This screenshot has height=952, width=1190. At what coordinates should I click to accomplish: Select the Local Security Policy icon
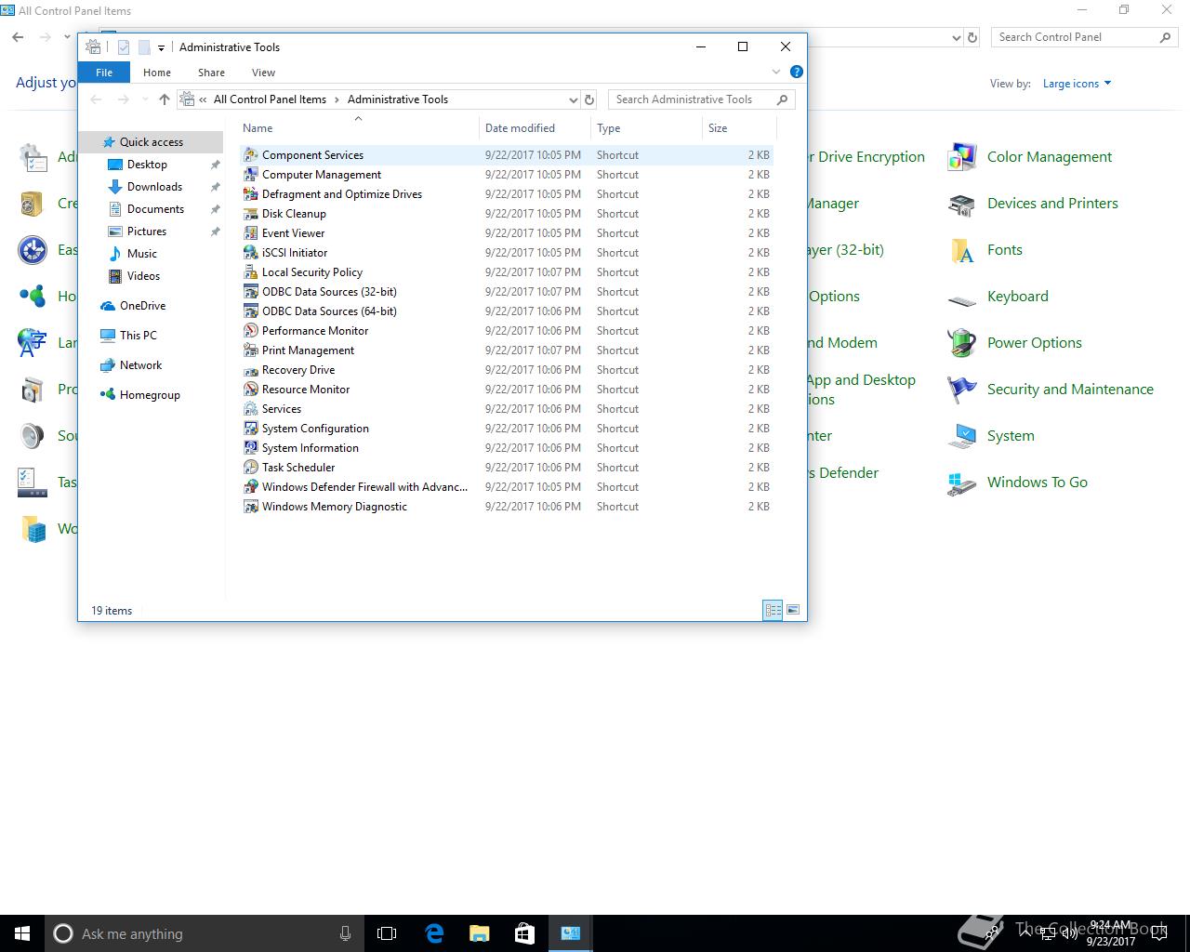[x=250, y=272]
